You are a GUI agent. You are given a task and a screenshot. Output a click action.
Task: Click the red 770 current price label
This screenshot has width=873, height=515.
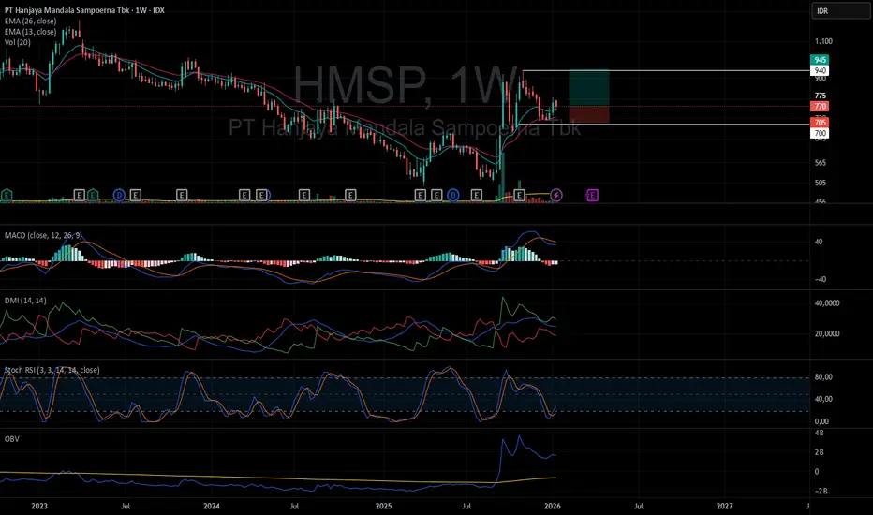click(820, 107)
